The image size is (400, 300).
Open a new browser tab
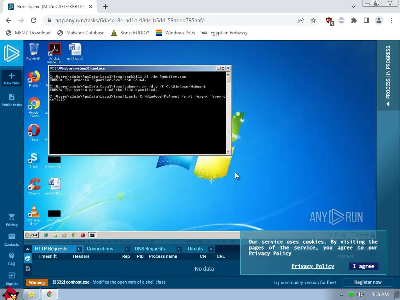[x=105, y=7]
